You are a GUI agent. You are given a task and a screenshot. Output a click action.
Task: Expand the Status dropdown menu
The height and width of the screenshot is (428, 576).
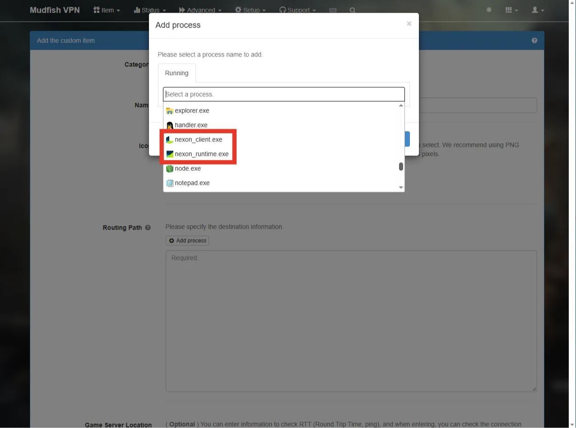click(150, 10)
